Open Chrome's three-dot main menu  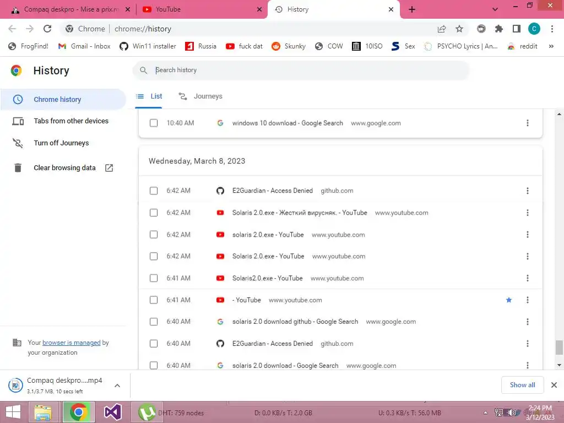pos(552,29)
